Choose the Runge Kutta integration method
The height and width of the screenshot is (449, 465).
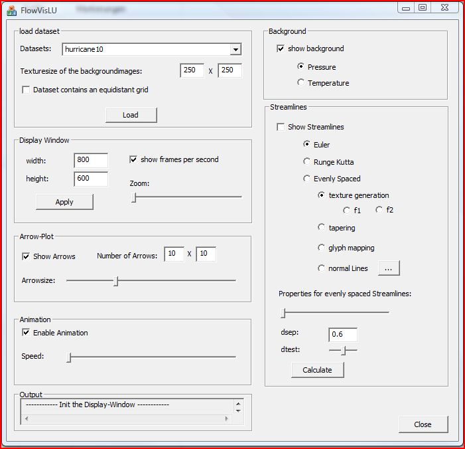306,161
